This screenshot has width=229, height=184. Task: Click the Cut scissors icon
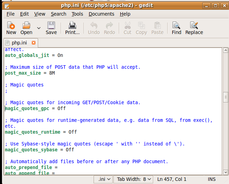click(127, 25)
